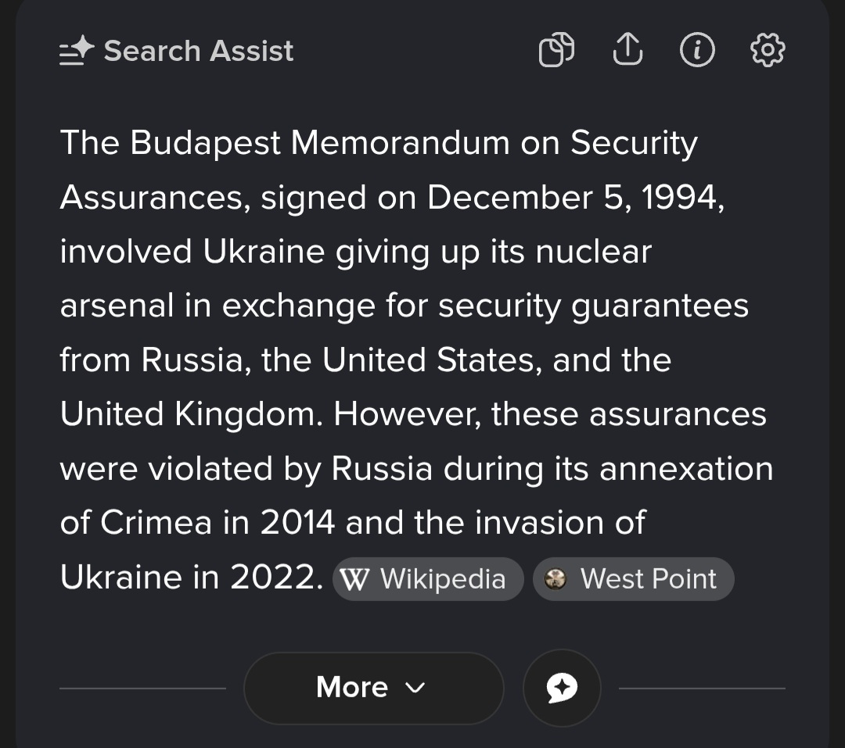Click the West Point favicon

click(x=555, y=579)
